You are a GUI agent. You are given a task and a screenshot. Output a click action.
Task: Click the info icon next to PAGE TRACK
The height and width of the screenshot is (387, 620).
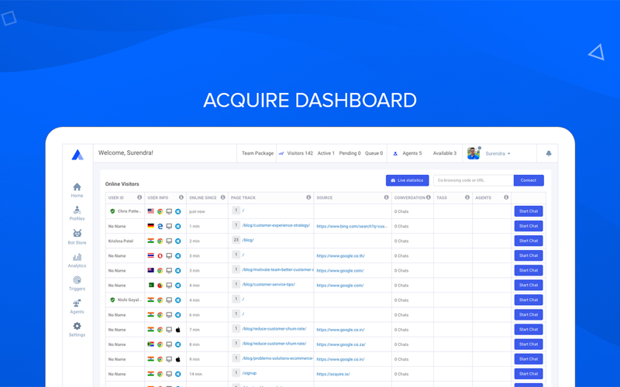(x=308, y=197)
